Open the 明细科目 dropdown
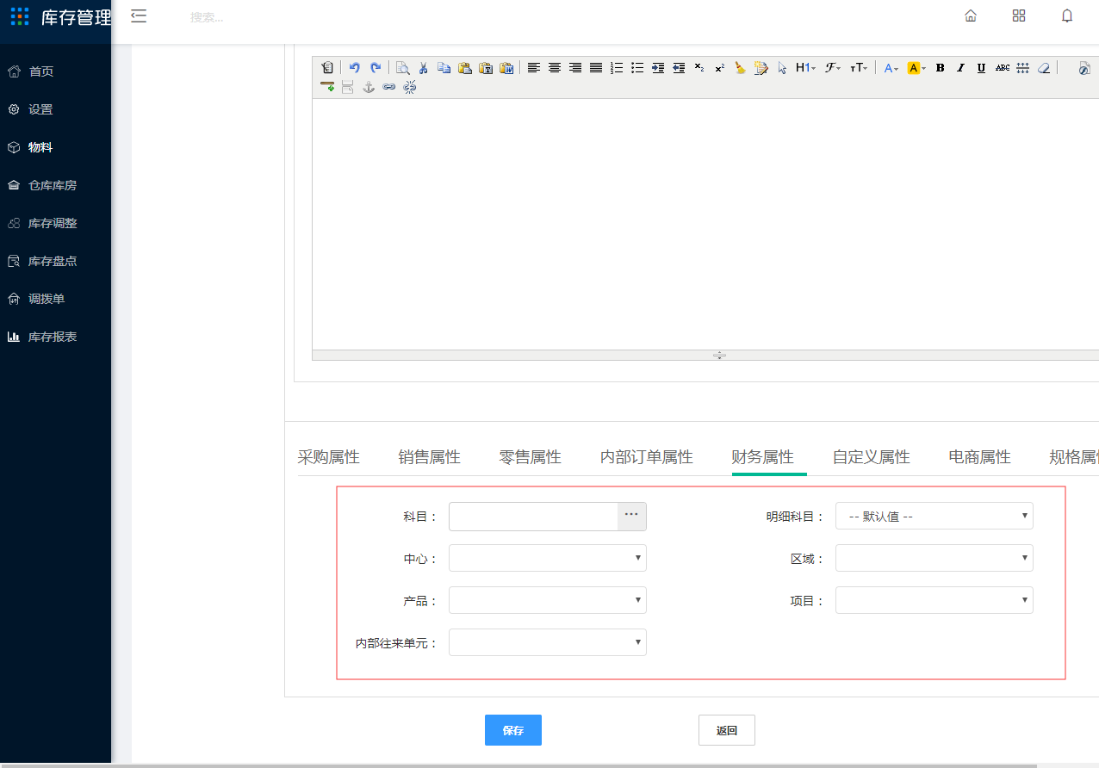 (x=934, y=517)
